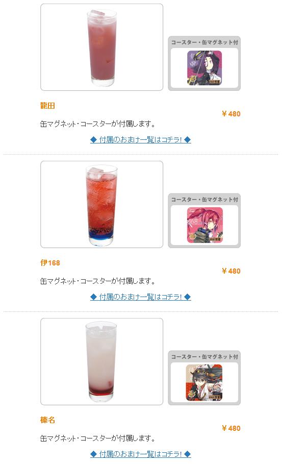The height and width of the screenshot is (464, 284).
Task: Open the 付属のおまけ一覧 link under 榛名
Action: 140,454
